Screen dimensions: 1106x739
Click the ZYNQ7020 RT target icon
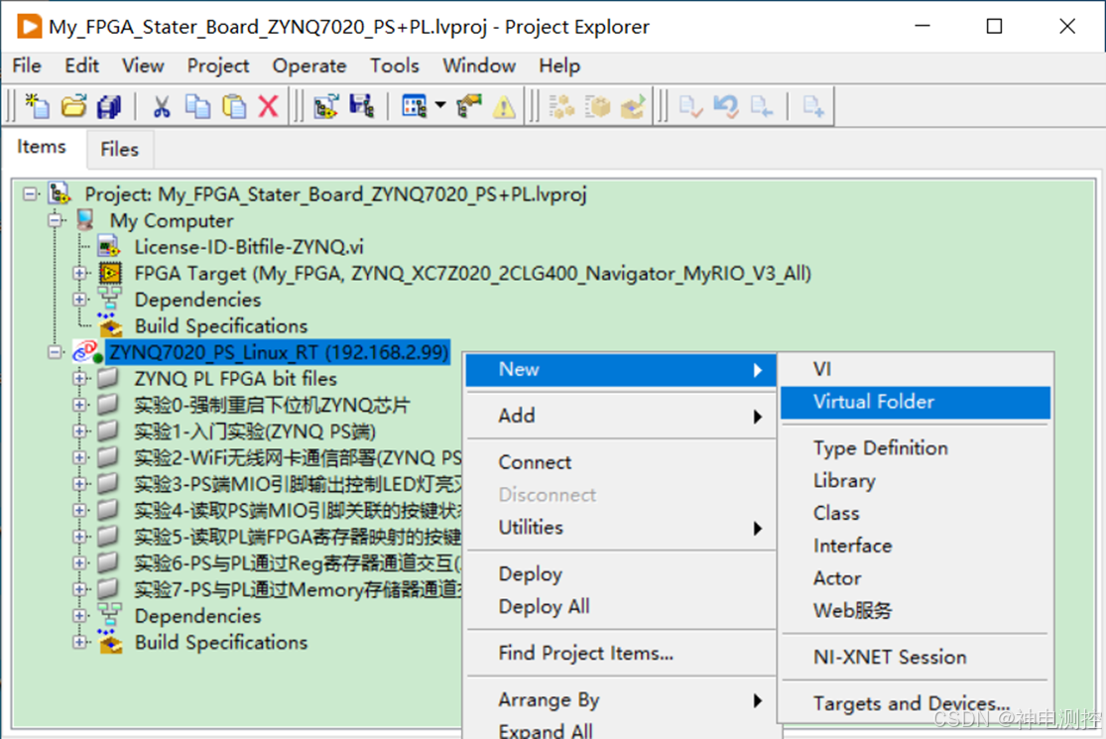pyautogui.click(x=87, y=352)
